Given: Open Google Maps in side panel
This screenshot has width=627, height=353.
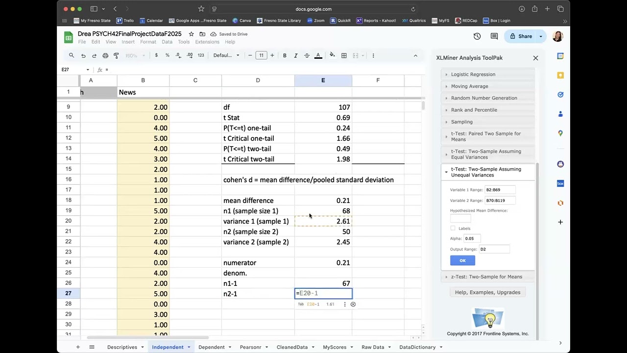Looking at the screenshot, I should coord(560,133).
